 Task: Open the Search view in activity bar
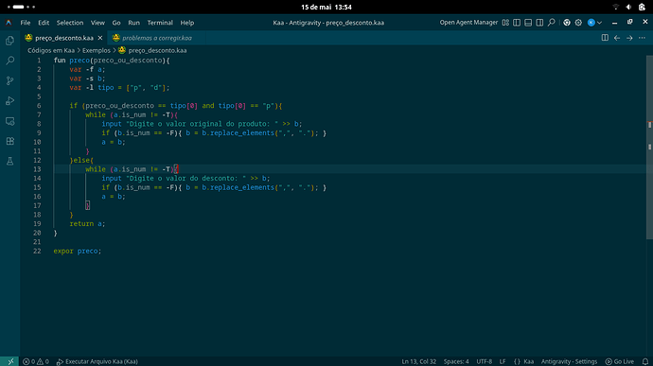tap(10, 61)
